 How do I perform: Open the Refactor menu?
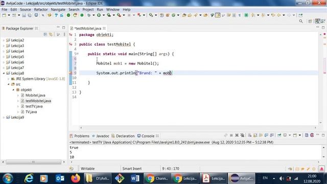pyautogui.click(x=41, y=10)
